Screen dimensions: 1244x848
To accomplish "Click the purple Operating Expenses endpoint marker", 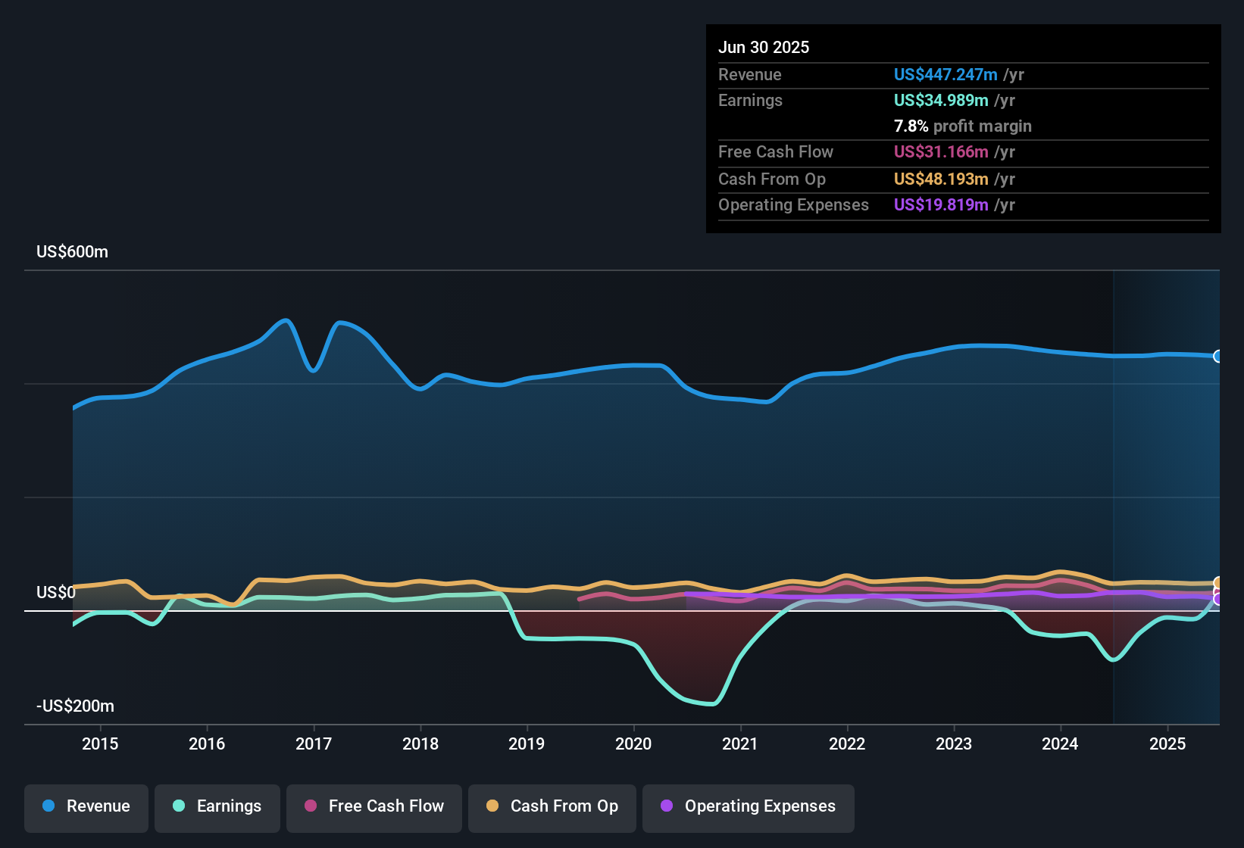I will pyautogui.click(x=1218, y=600).
